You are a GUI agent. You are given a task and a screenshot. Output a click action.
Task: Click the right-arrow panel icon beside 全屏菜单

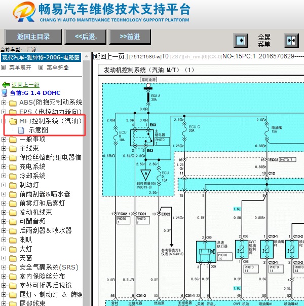pos(241,41)
